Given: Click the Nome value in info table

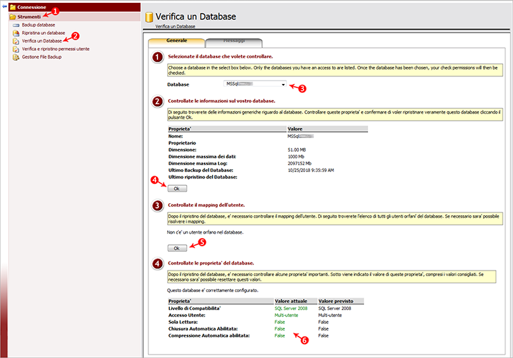Looking at the screenshot, I should [x=301, y=136].
